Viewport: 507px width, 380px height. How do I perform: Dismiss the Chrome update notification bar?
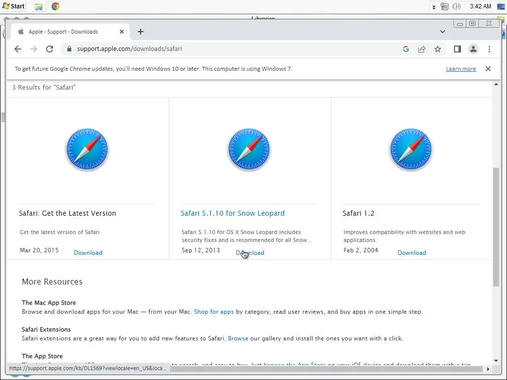(x=488, y=69)
